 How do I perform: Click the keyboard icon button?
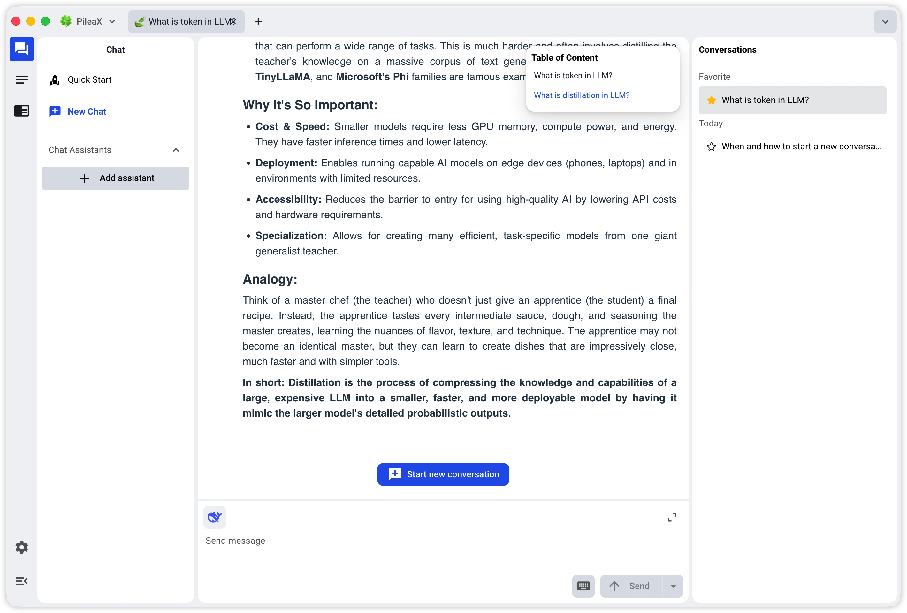click(583, 586)
